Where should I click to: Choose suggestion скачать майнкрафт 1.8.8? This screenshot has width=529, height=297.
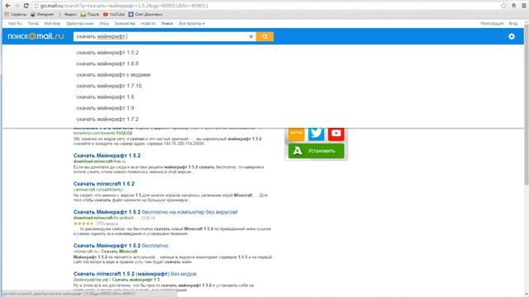click(107, 64)
